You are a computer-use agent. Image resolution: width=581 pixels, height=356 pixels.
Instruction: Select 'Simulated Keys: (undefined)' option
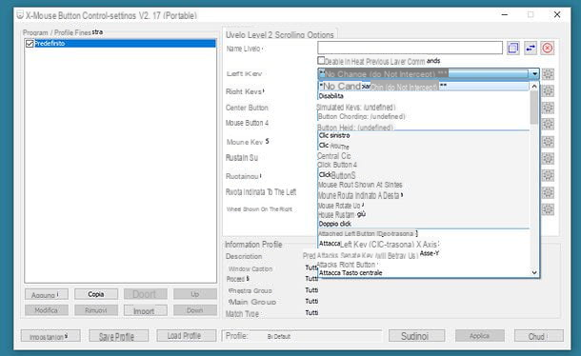[356, 108]
